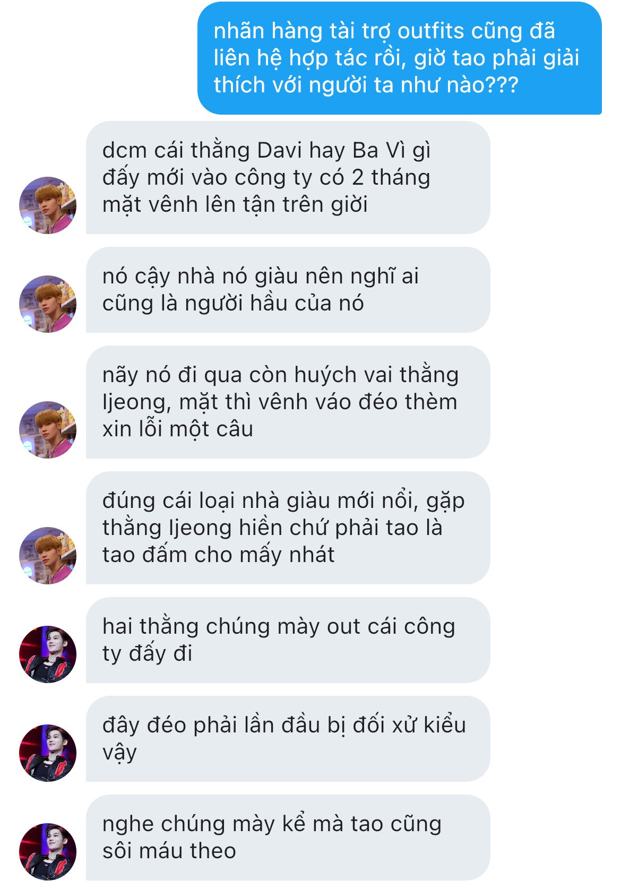
Task: Tap the words 'mặt vênh lên tận trên giời'
Action: [235, 205]
